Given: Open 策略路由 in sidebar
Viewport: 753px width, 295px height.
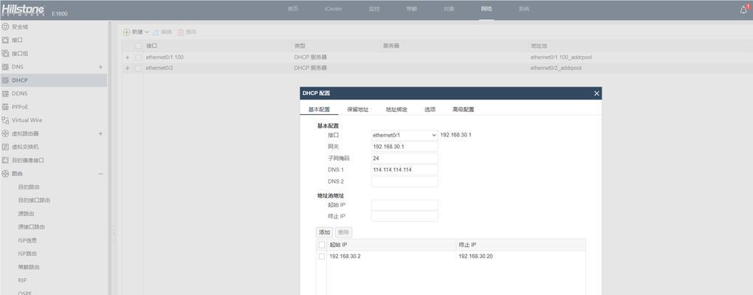Looking at the screenshot, I should coord(29,267).
